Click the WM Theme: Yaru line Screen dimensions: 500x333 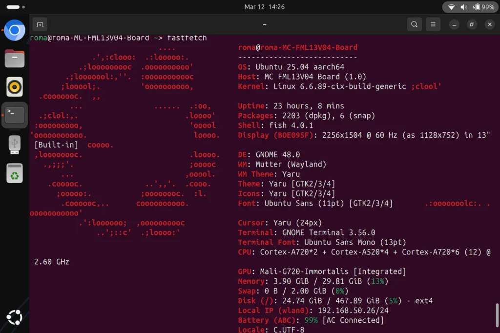[269, 174]
